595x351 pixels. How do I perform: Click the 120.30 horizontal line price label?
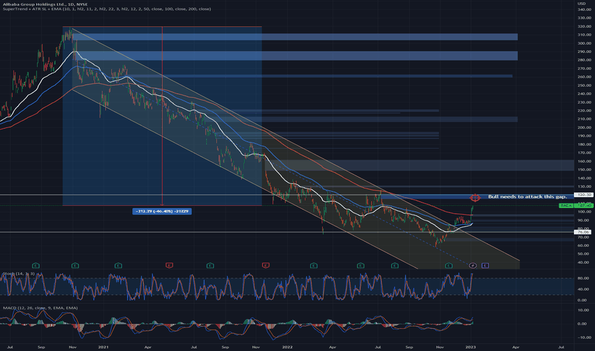point(584,195)
